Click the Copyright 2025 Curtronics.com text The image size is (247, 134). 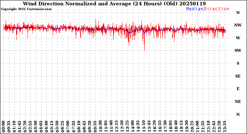(x=26, y=9)
